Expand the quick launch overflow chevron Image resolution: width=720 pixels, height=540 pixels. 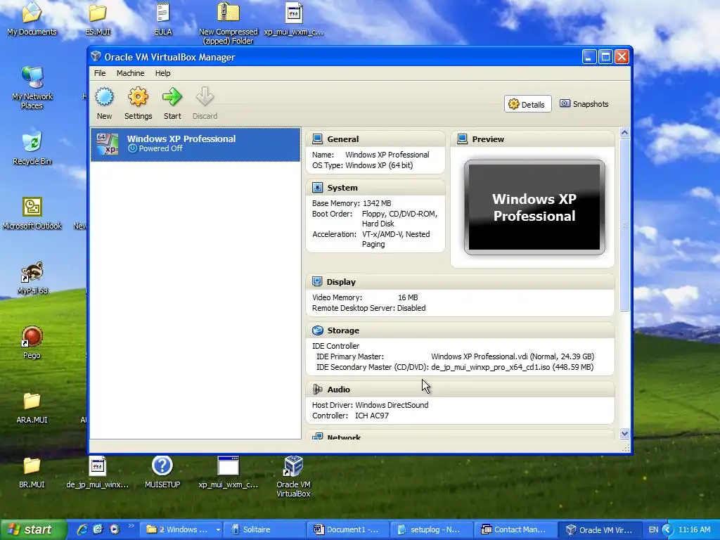(x=131, y=526)
